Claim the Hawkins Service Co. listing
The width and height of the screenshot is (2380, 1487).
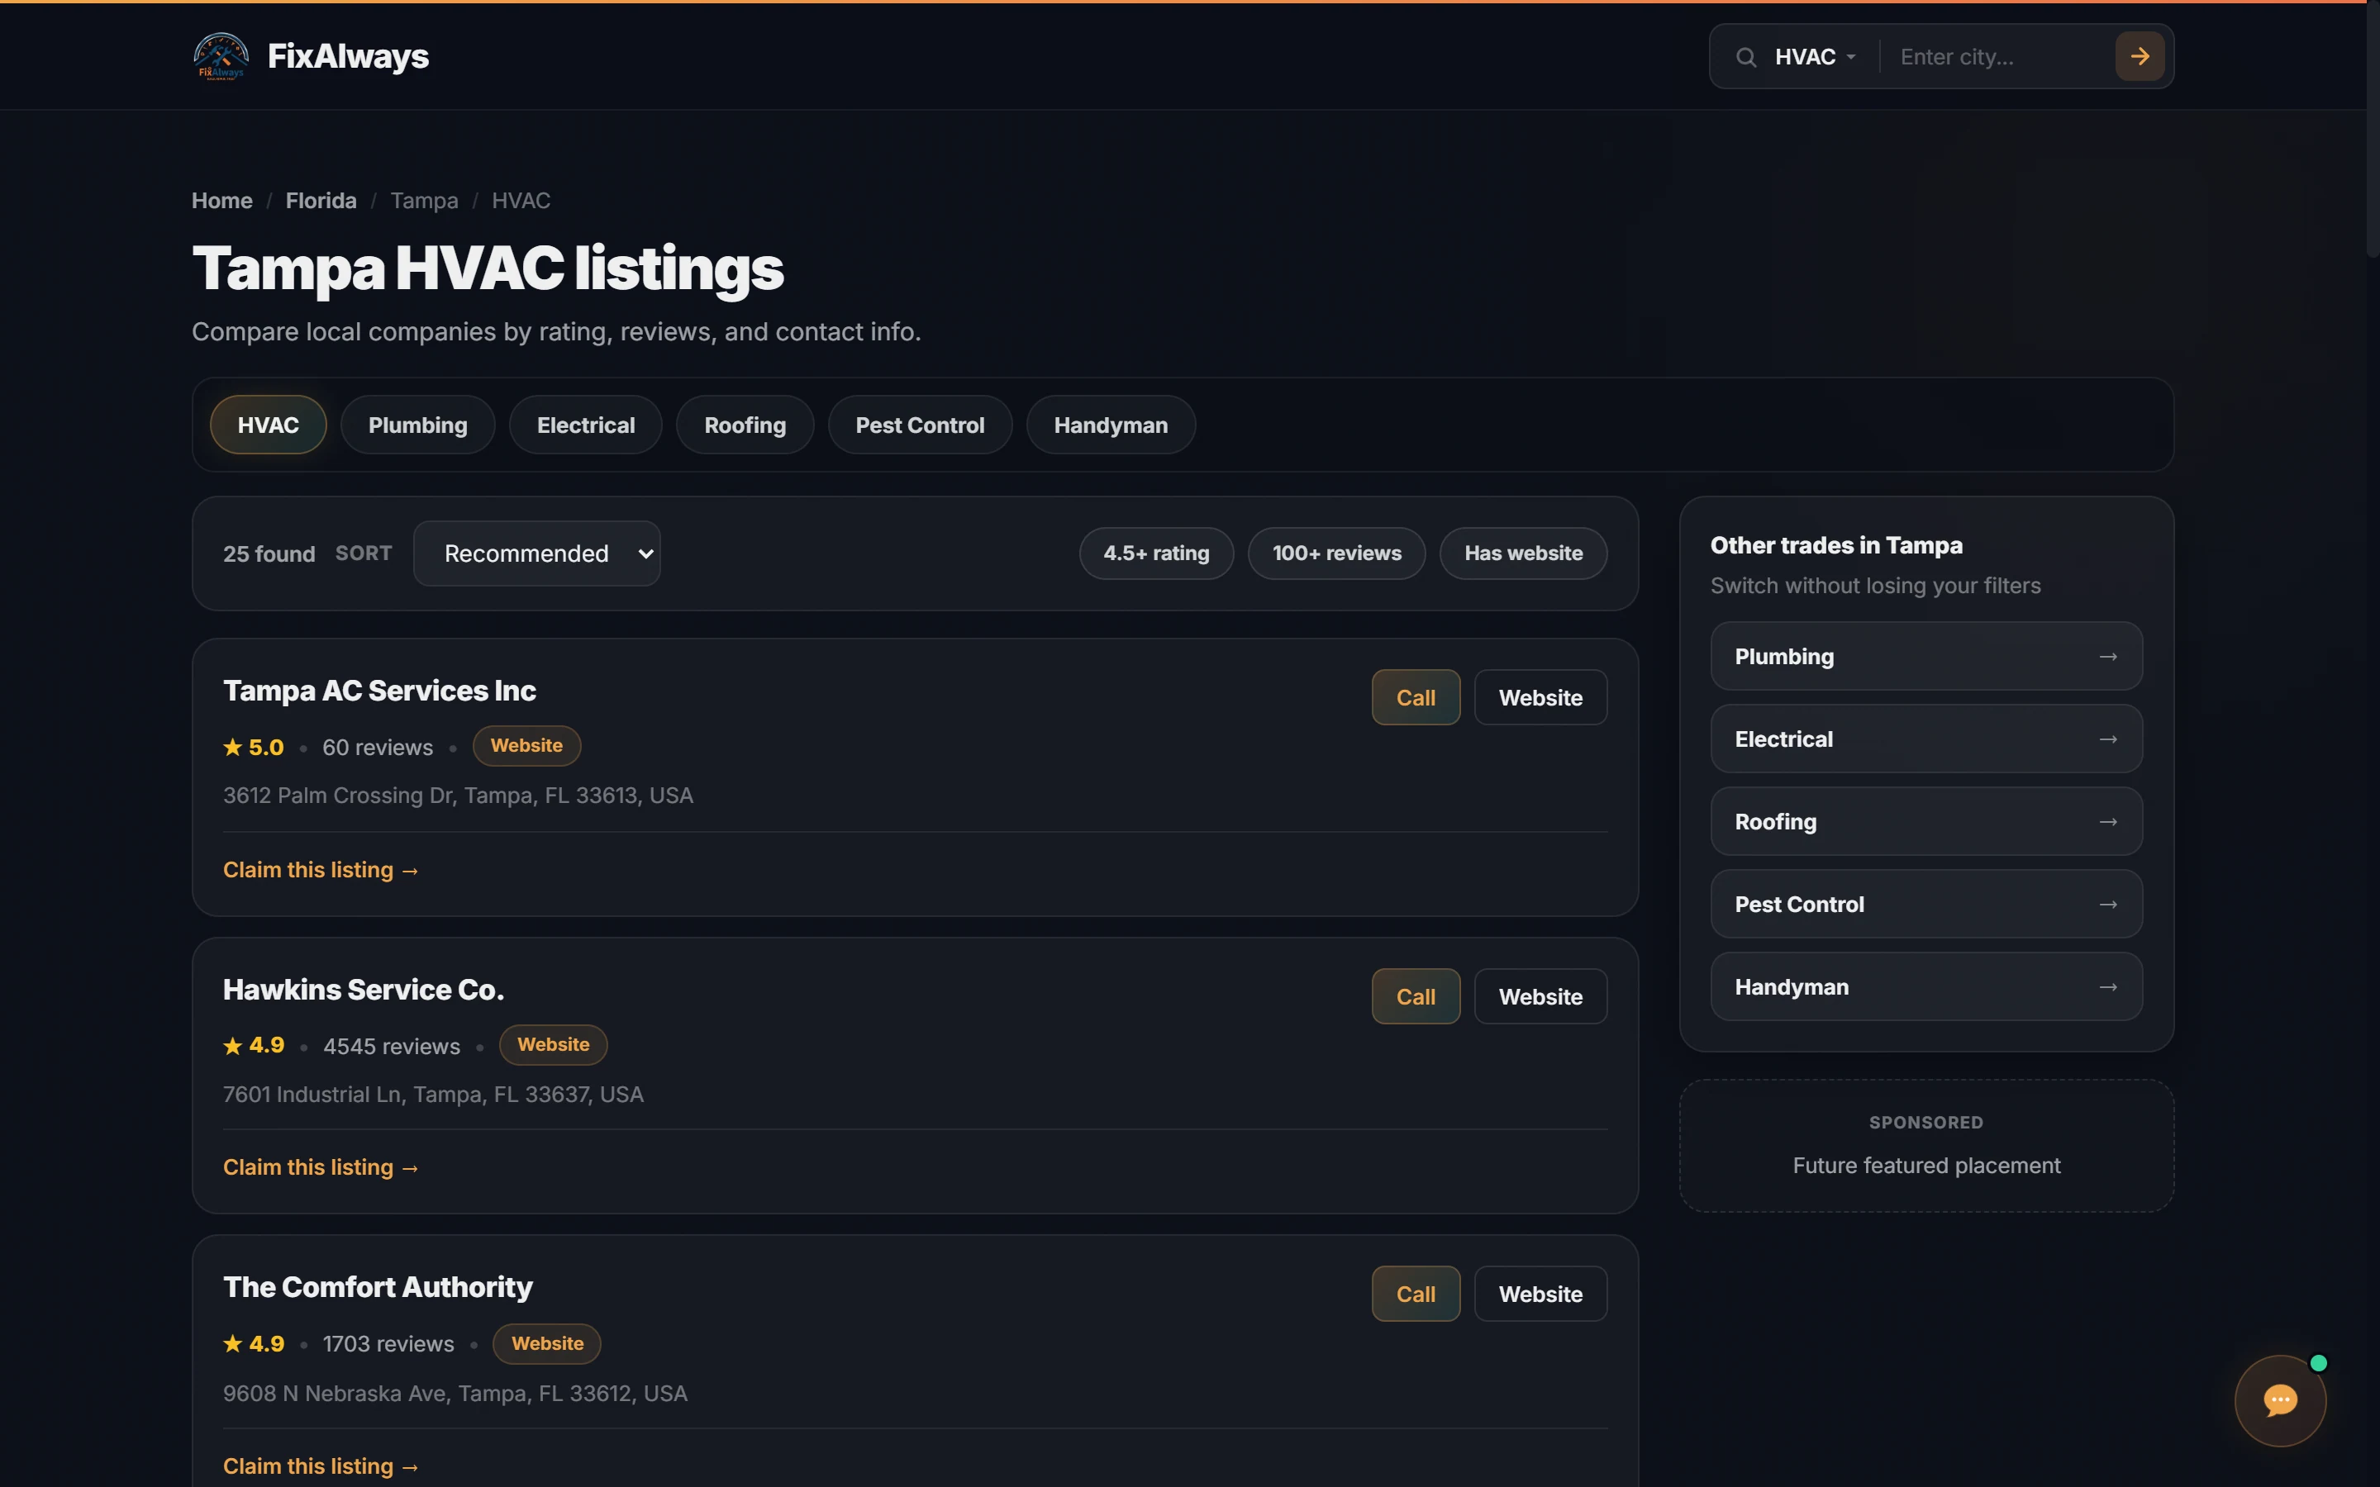[321, 1167]
